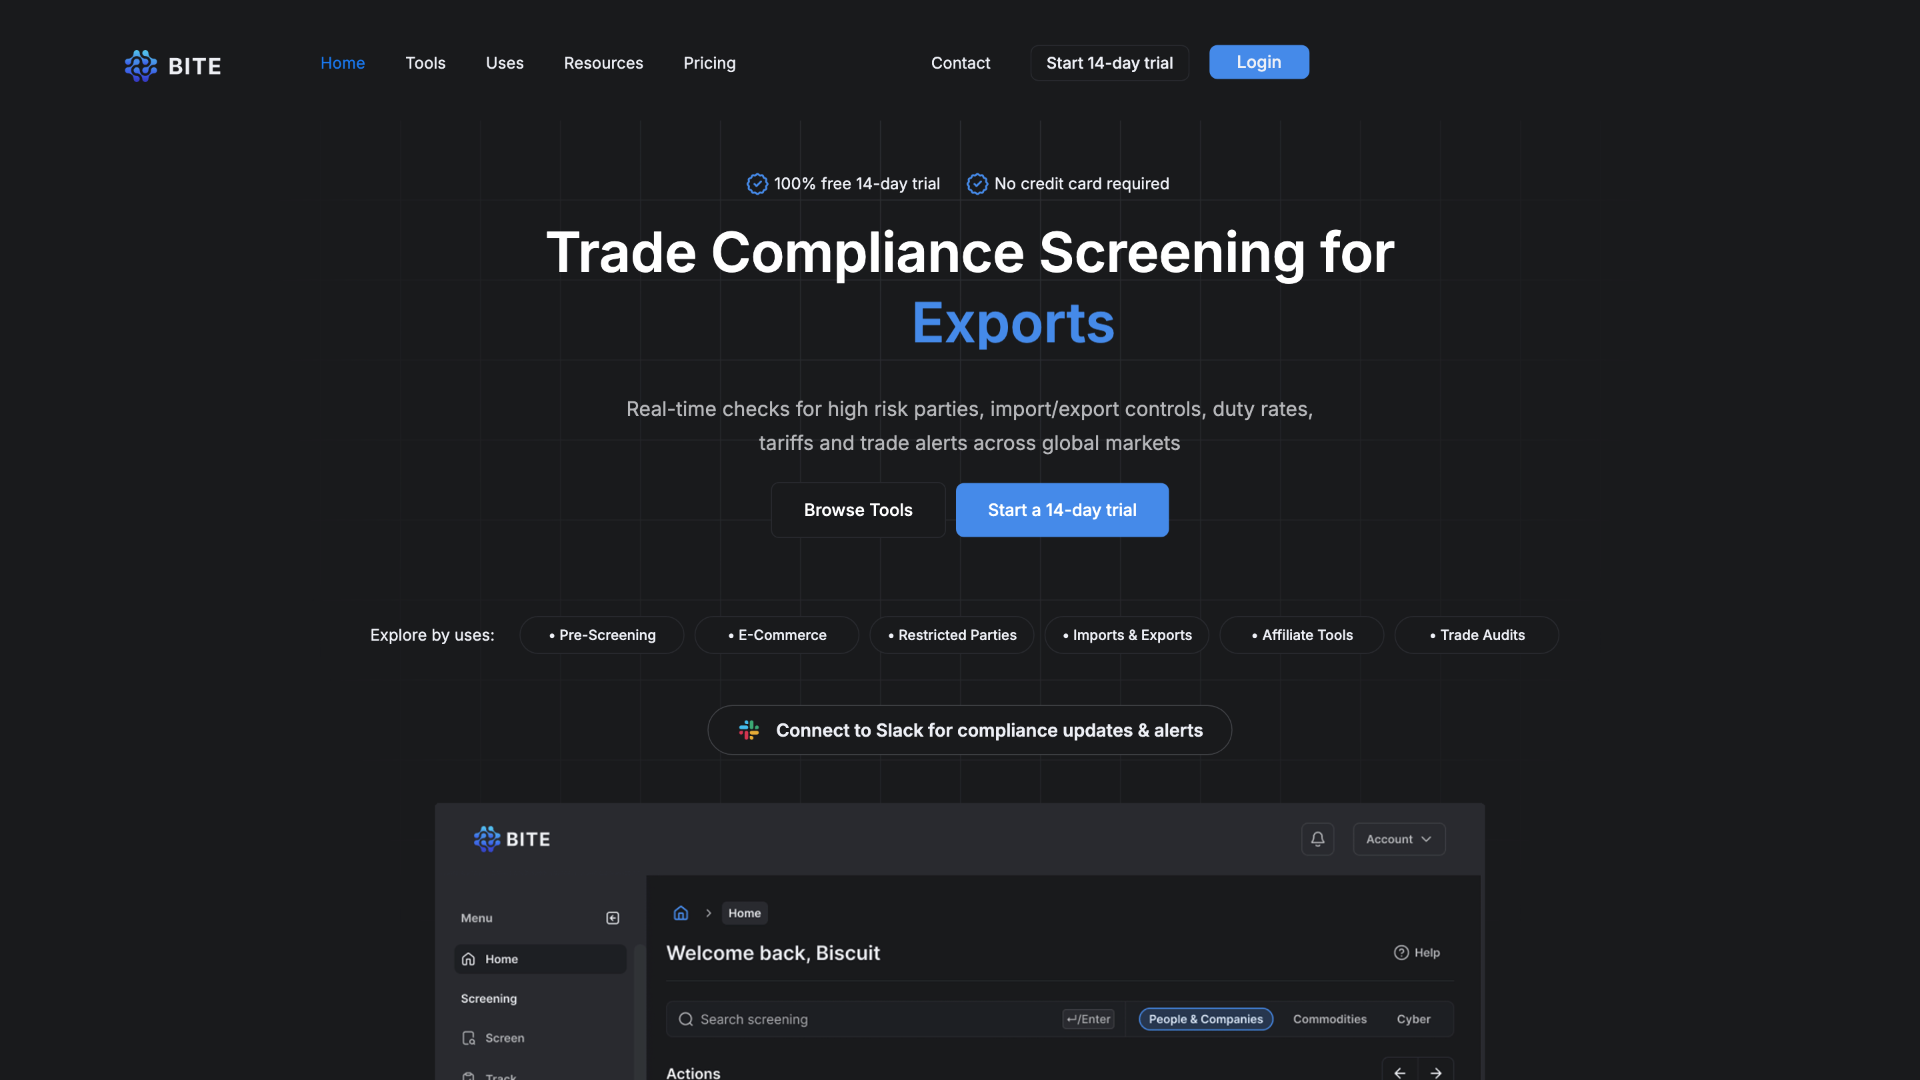Switch to the Cyber search filter
This screenshot has height=1080, width=1920.
point(1413,1018)
